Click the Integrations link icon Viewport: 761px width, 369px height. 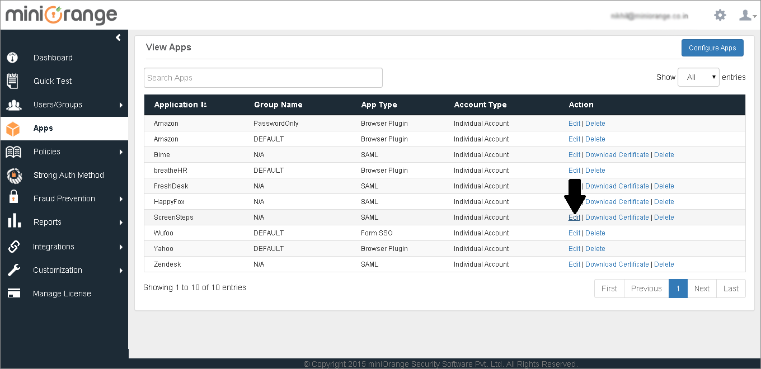[x=13, y=246]
